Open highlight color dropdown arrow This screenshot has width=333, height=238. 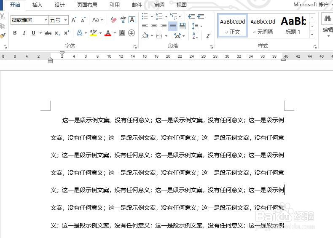coord(100,33)
